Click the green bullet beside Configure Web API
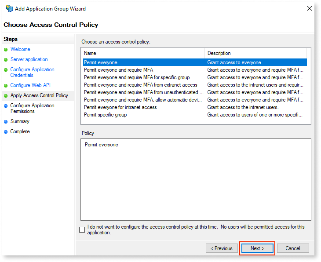This screenshot has height=262, width=321. click(6, 86)
